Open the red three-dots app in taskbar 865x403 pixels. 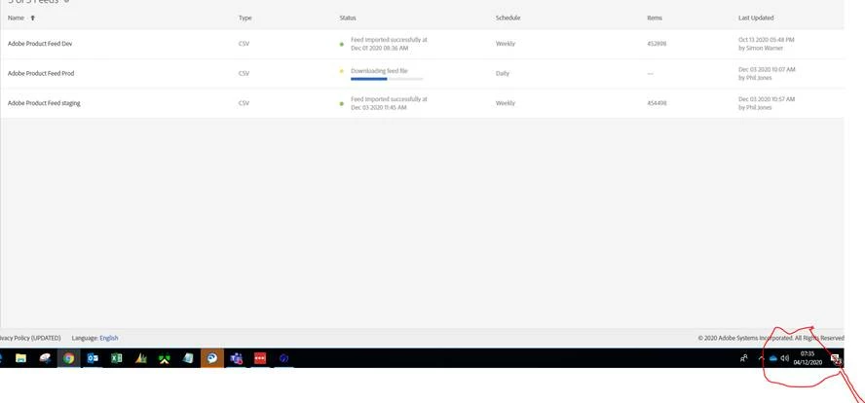click(x=260, y=358)
